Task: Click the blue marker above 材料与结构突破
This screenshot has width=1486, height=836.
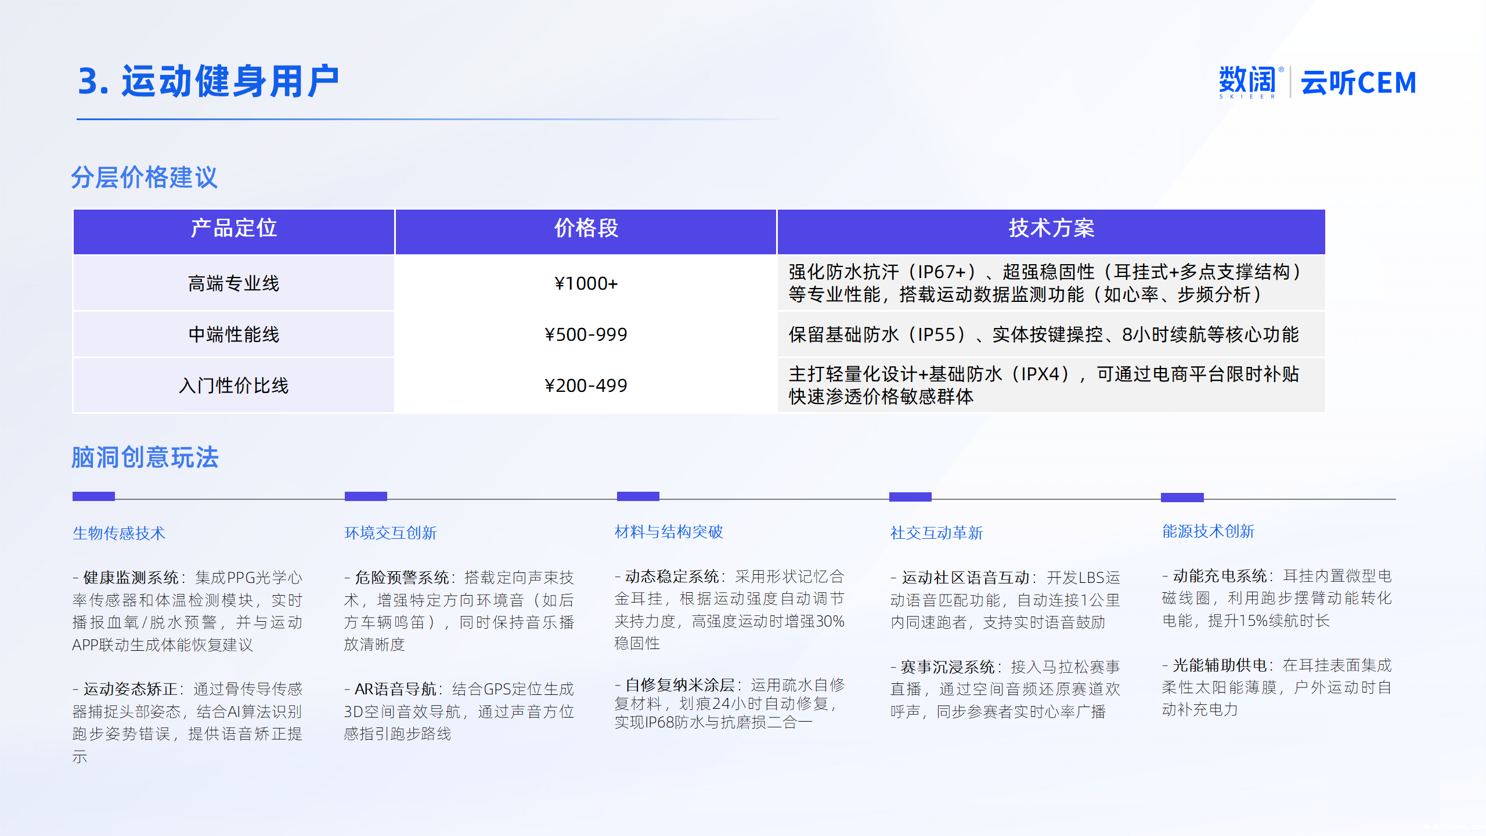Action: [638, 496]
